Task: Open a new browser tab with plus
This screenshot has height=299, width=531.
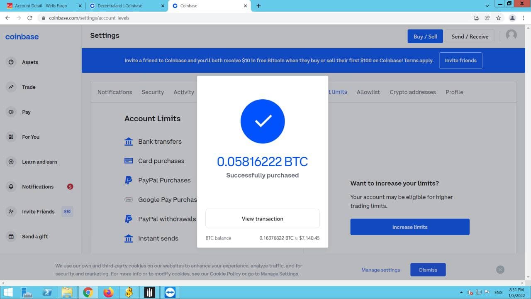Action: (x=258, y=6)
